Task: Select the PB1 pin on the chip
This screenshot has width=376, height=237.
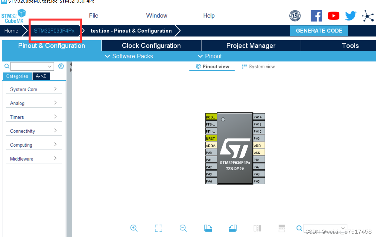Action: click(x=259, y=159)
